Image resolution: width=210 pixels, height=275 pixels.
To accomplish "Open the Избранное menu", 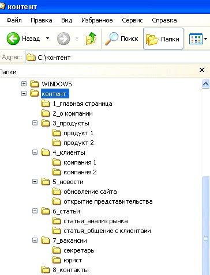I will [97, 20].
